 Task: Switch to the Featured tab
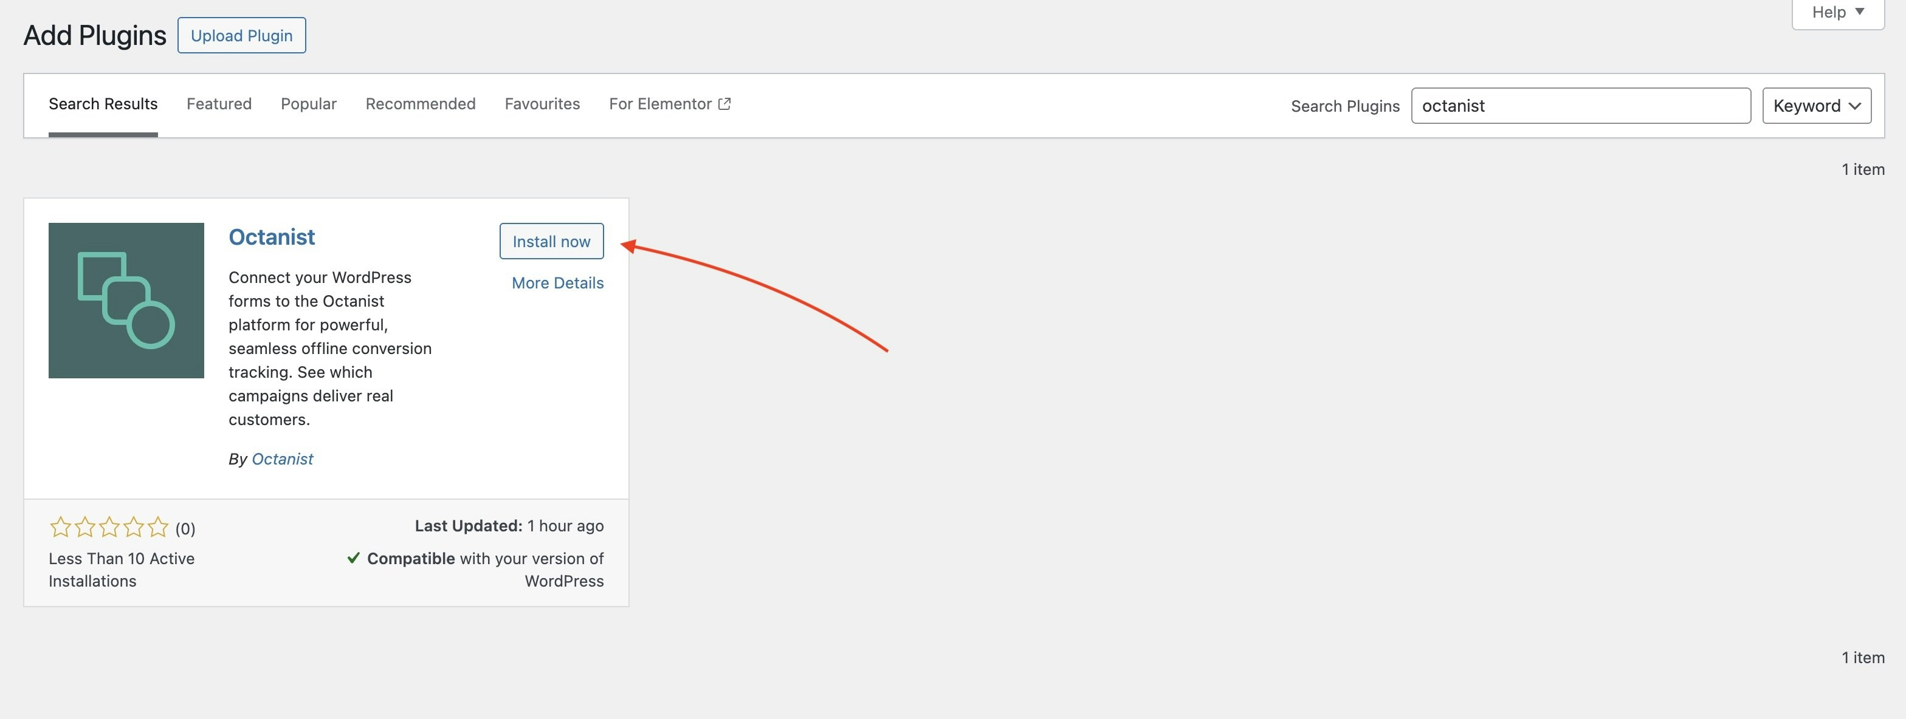pos(219,103)
